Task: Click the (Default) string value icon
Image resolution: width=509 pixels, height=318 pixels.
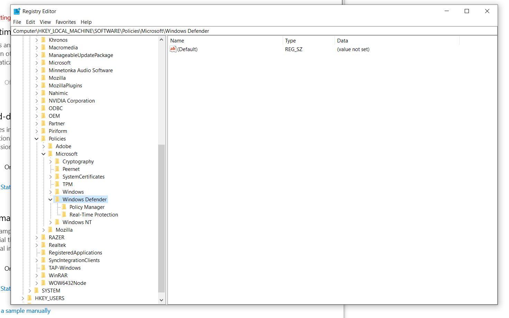Action: pos(173,49)
